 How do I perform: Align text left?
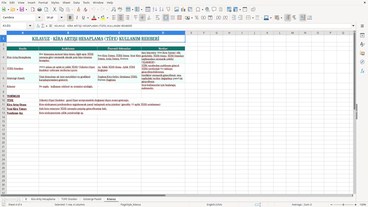(114, 18)
